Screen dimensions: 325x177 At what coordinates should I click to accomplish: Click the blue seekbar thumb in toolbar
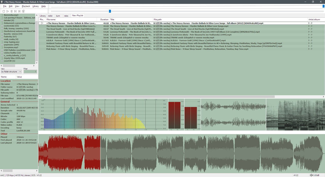click(110, 11)
